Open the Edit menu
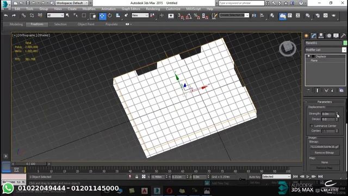The width and height of the screenshot is (348, 196). 17,9
